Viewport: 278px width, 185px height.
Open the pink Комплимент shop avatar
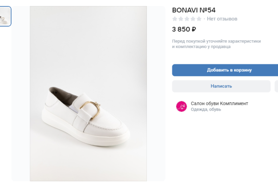tap(181, 106)
